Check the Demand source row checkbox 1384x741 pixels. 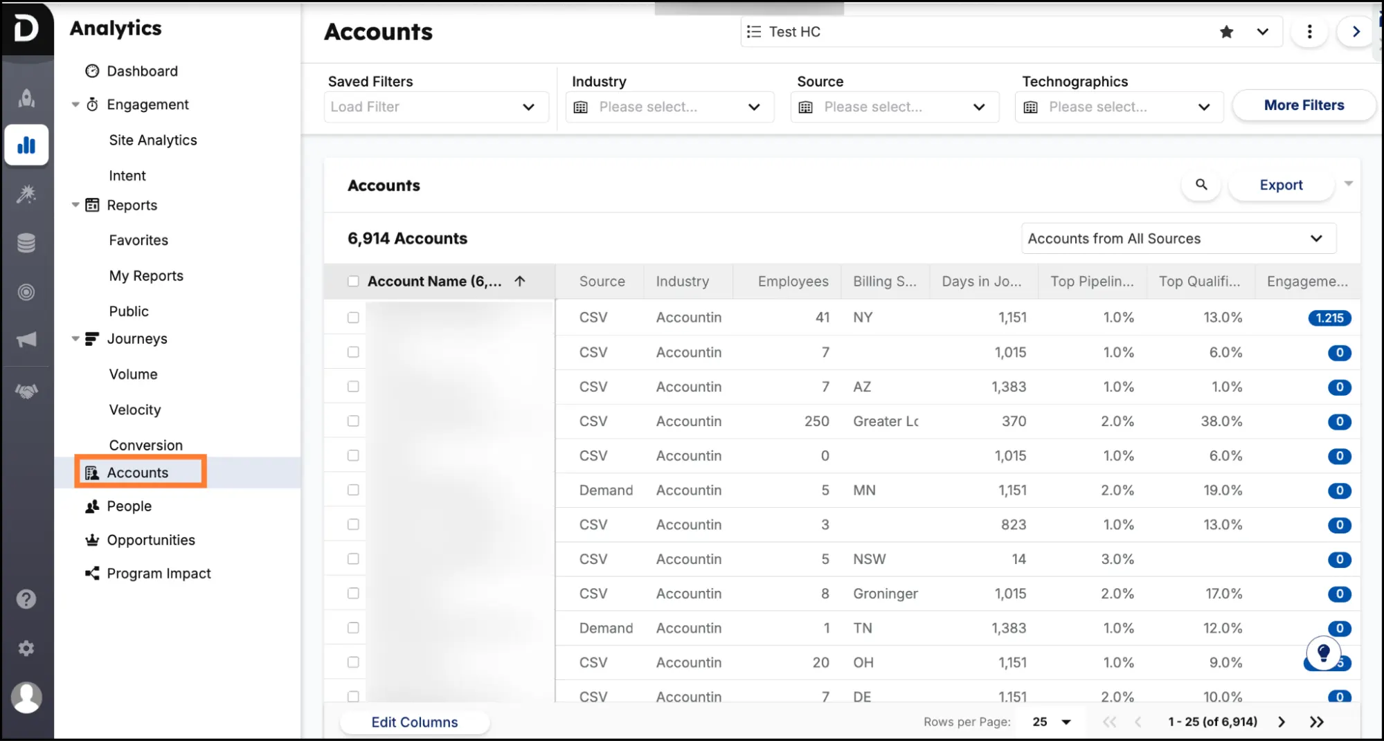[353, 490]
